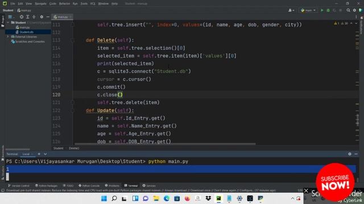Viewport: 364px width, 204px height.
Task: Open the terminal sessions dropdown chevron
Action: 45,154
